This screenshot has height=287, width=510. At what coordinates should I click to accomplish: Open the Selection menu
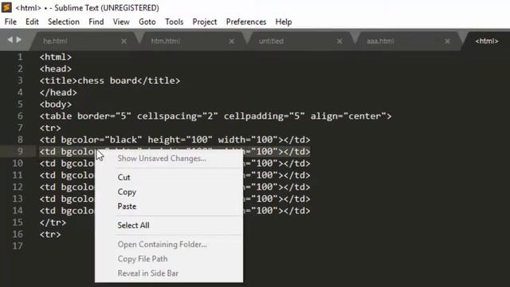(64, 22)
